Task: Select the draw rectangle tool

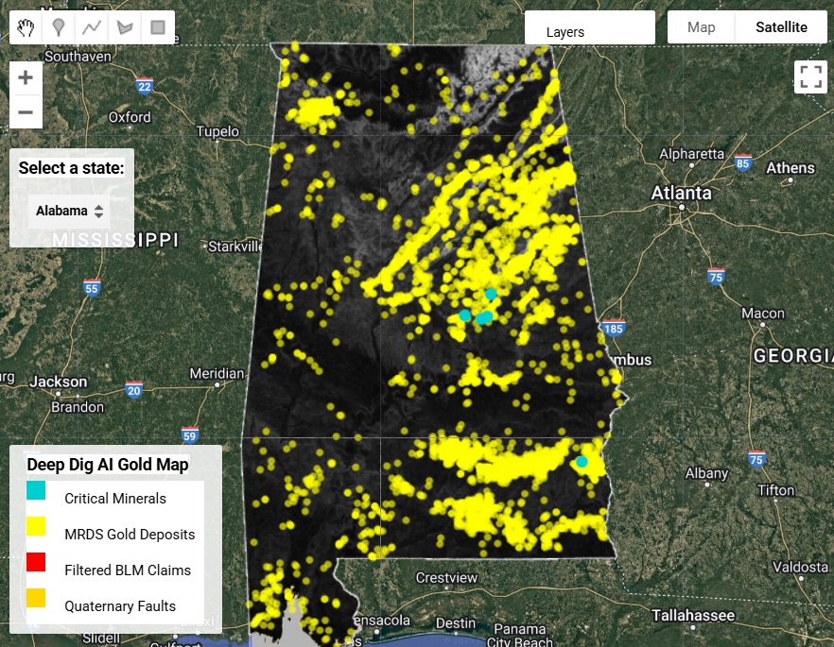Action: (158, 27)
